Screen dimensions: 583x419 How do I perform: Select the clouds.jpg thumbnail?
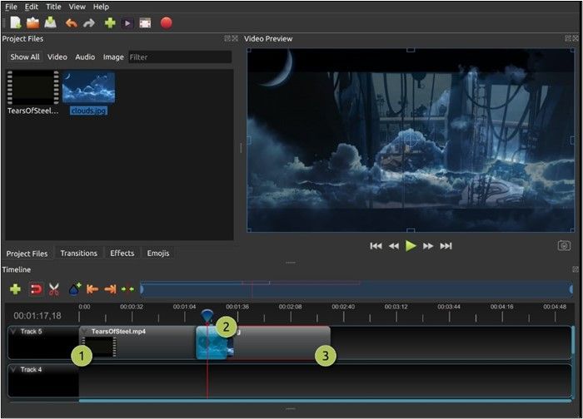88,87
